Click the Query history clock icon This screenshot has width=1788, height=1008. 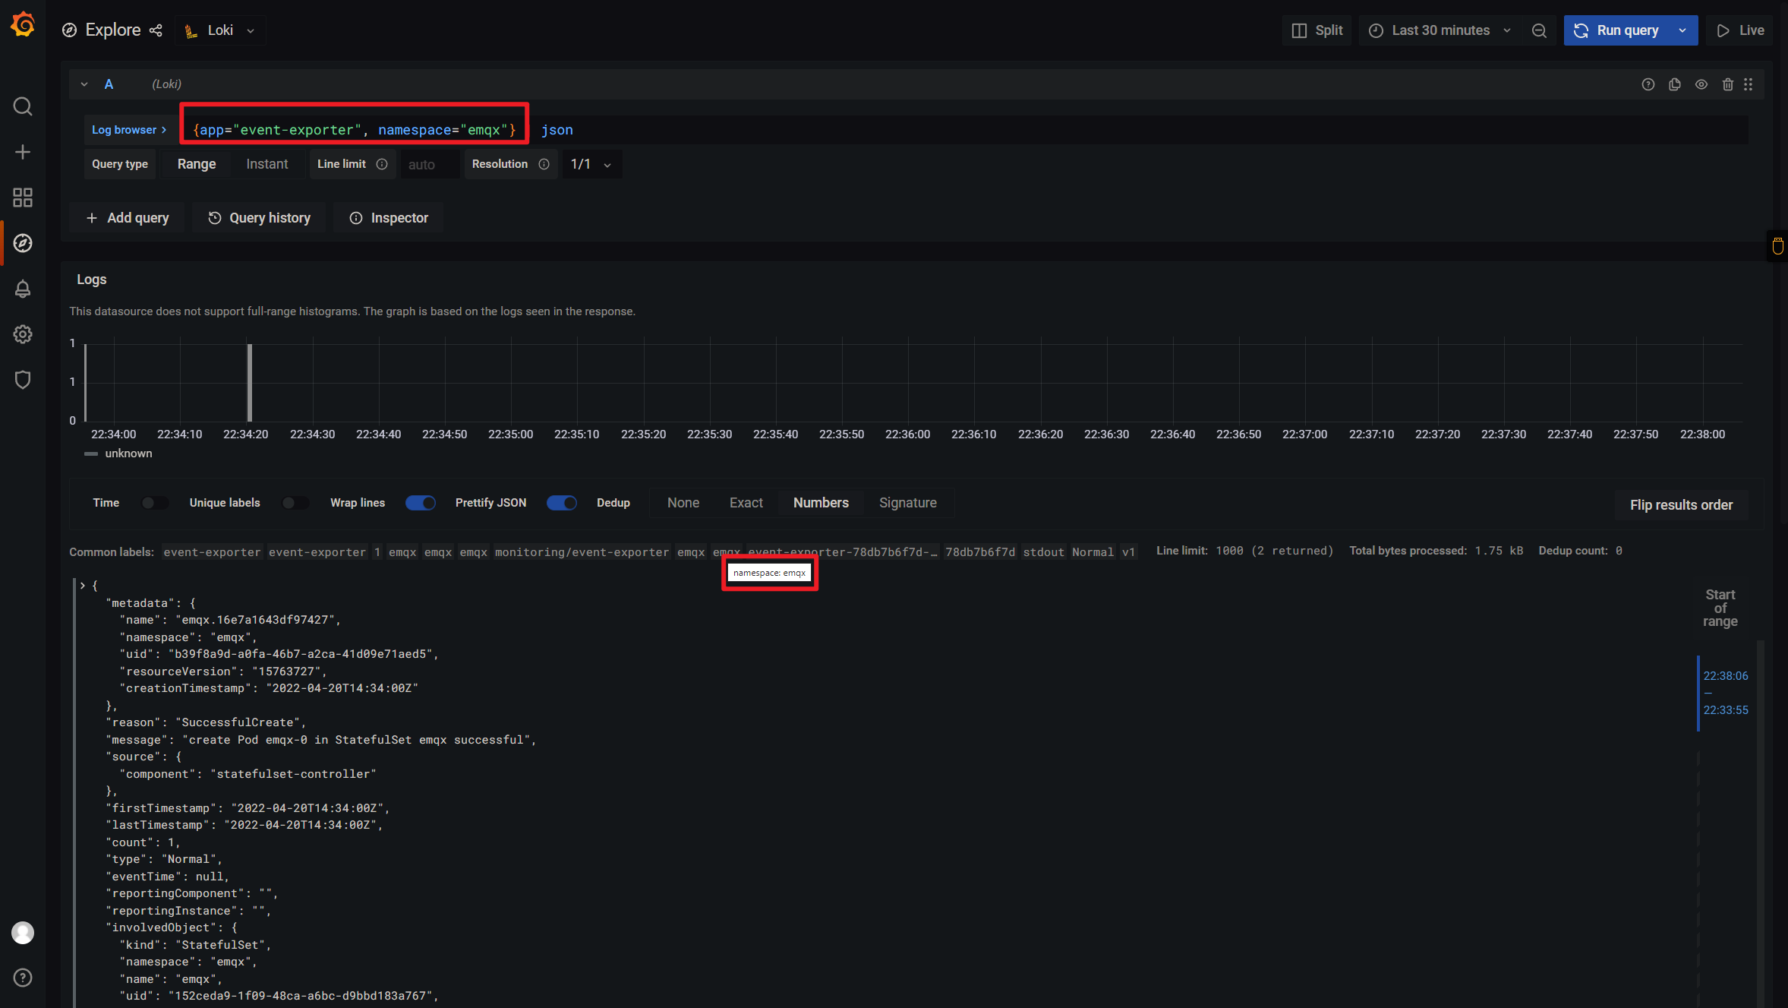pos(213,217)
